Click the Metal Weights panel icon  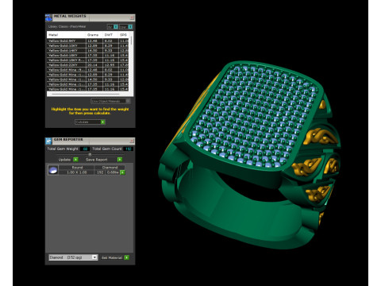(48, 18)
